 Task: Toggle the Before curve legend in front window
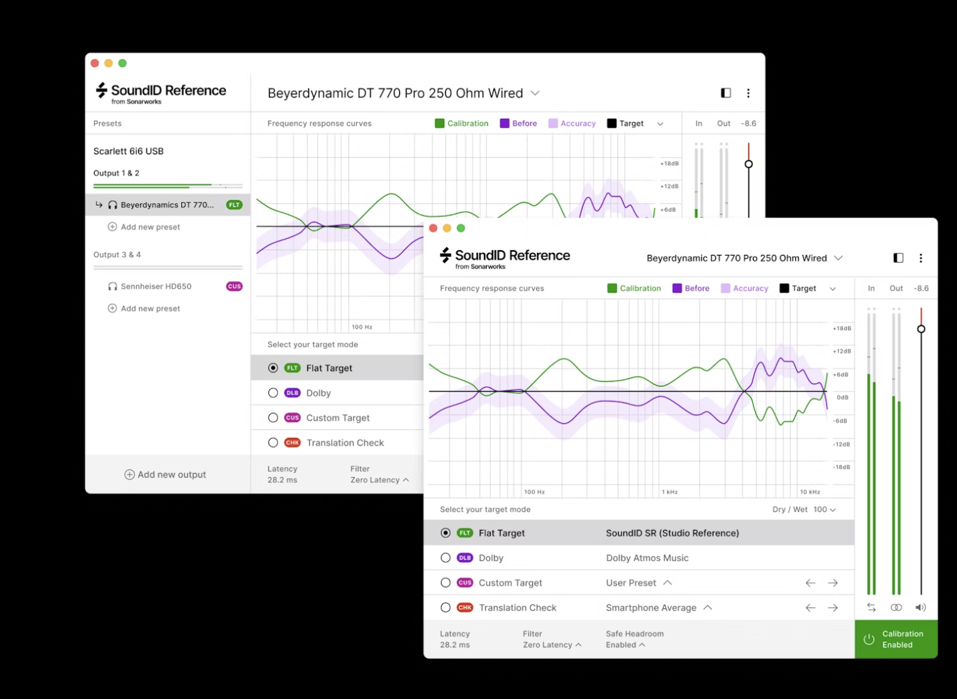[x=691, y=288]
